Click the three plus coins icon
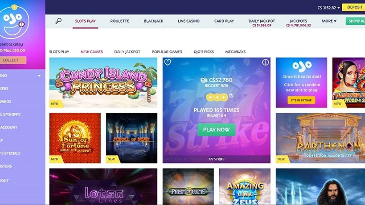This screenshot has width=365, height=205. tap(217, 97)
